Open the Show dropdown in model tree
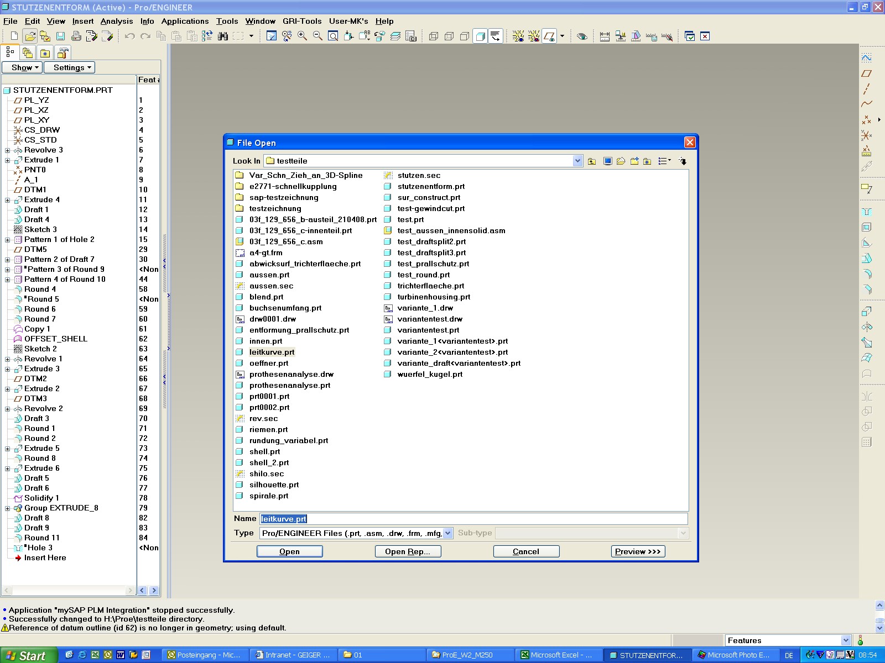 (x=22, y=67)
